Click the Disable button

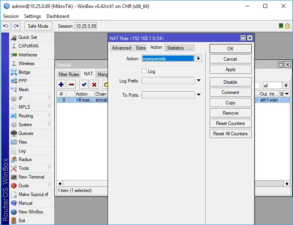(230, 82)
